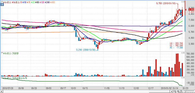Click the 9.82% change value

click(x=192, y=12)
